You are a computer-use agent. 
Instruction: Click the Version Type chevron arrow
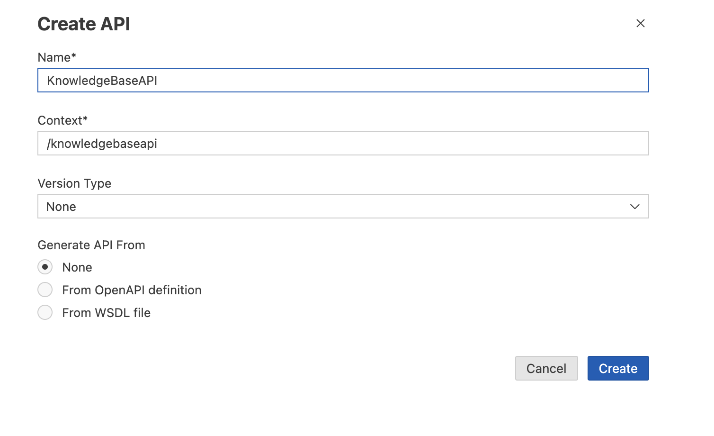(635, 207)
